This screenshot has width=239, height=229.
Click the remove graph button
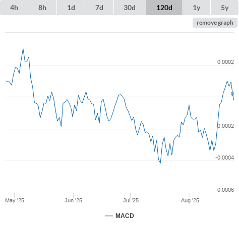tap(215, 23)
